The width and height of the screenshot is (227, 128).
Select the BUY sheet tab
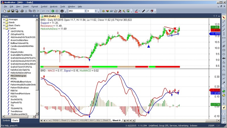click(x=92, y=120)
